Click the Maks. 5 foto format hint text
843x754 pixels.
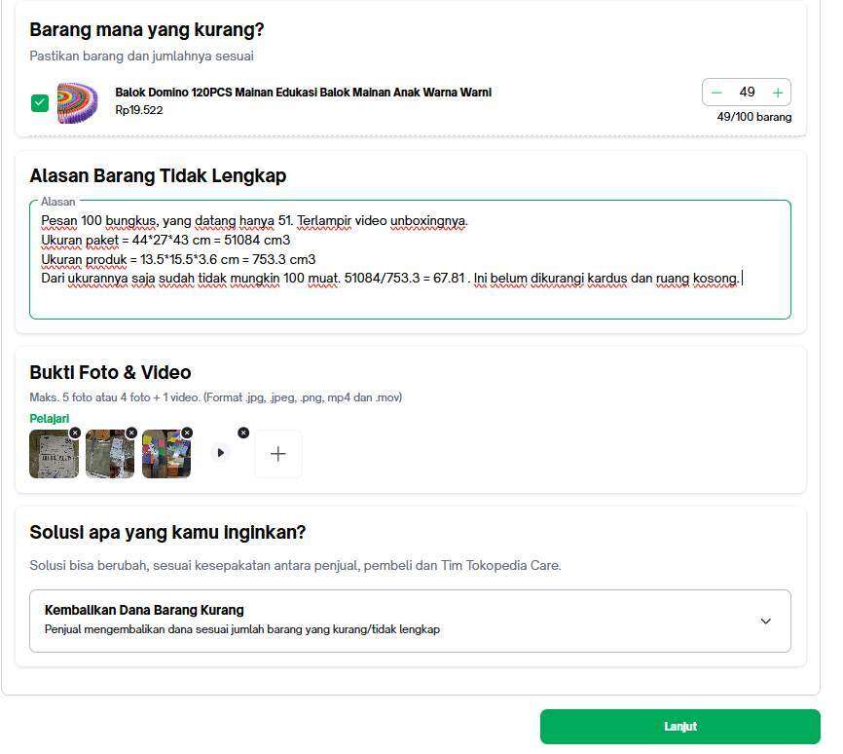coord(215,397)
